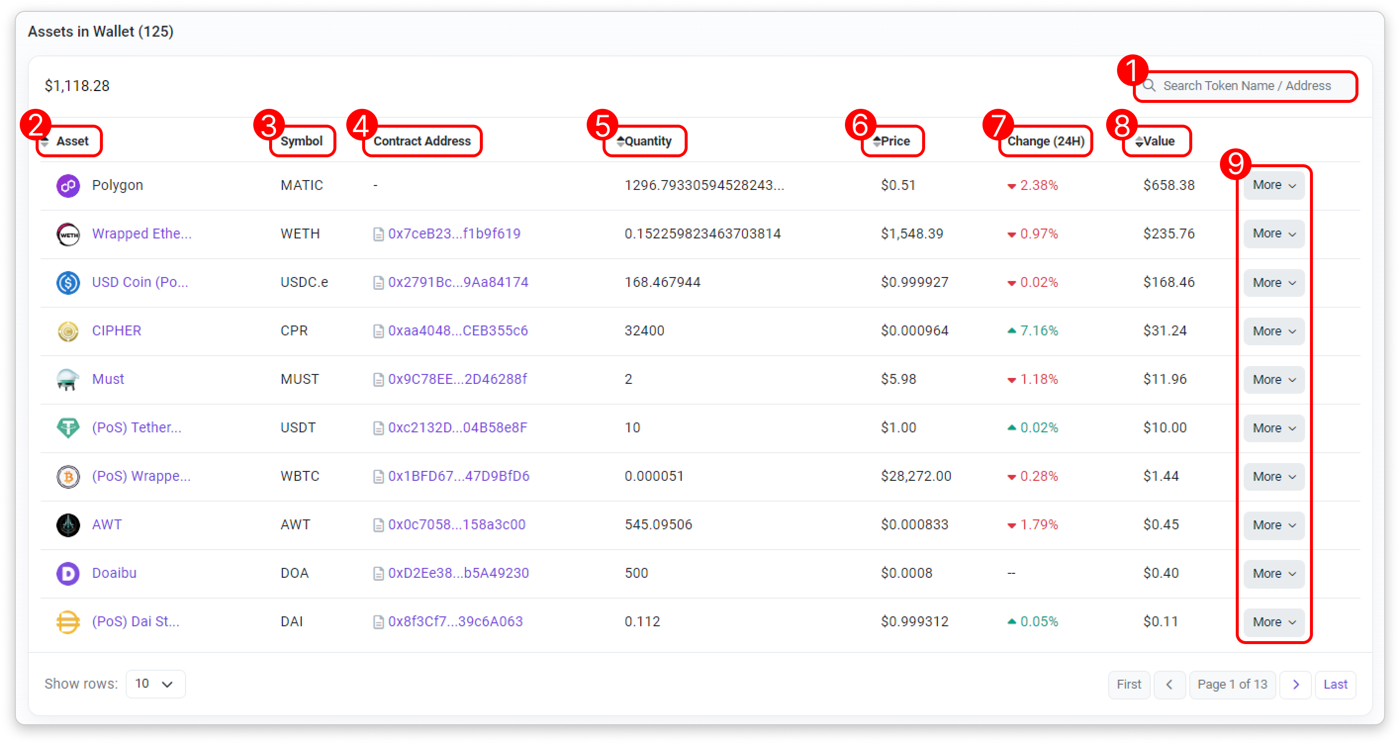Click the Polygon token logo icon
The image size is (1400, 744).
coord(68,186)
